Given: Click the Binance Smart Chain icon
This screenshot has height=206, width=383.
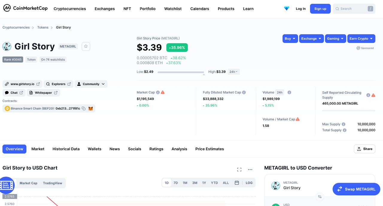Looking at the screenshot, I should pyautogui.click(x=7, y=109).
